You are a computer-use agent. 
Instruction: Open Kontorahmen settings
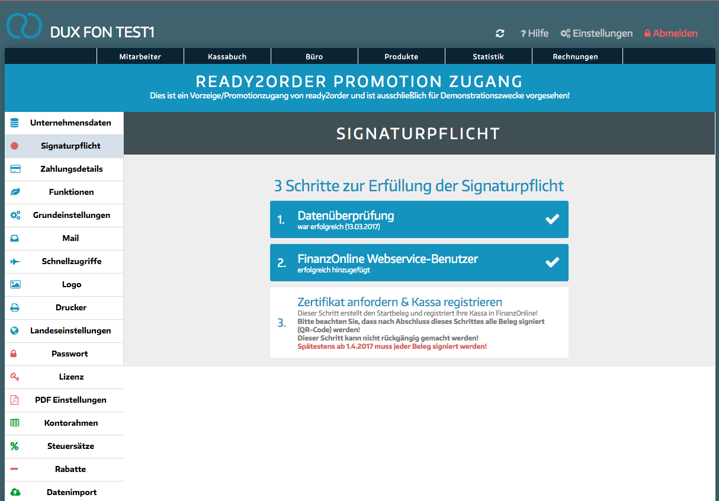pyautogui.click(x=64, y=423)
